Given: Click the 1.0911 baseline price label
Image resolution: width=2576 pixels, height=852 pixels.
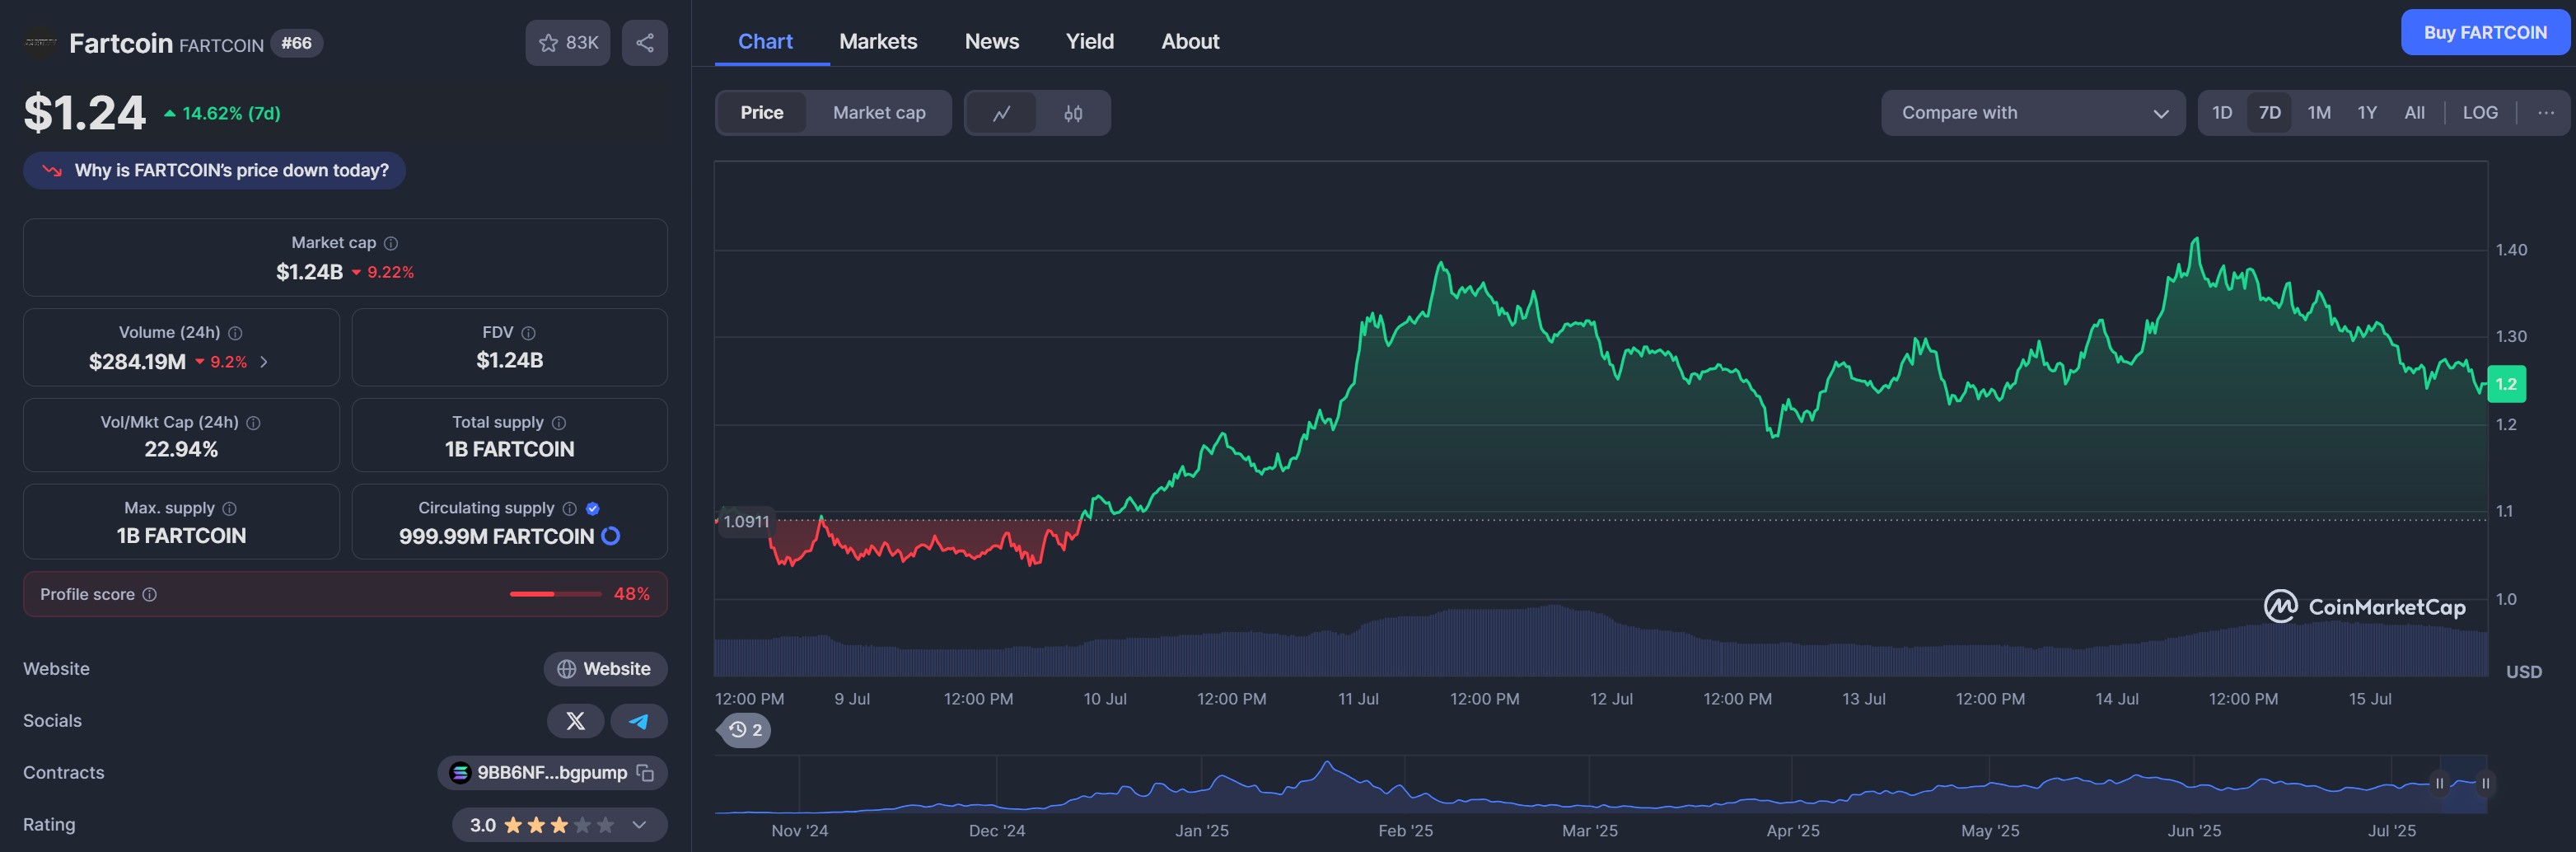Looking at the screenshot, I should click(x=746, y=522).
